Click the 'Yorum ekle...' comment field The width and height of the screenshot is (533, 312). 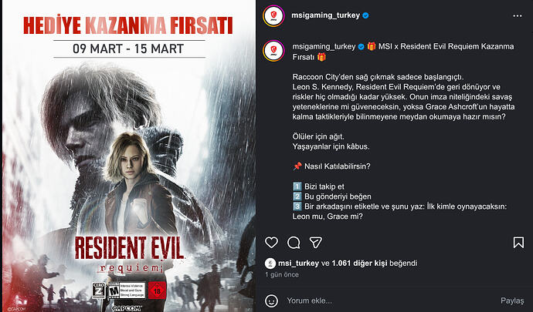391,300
